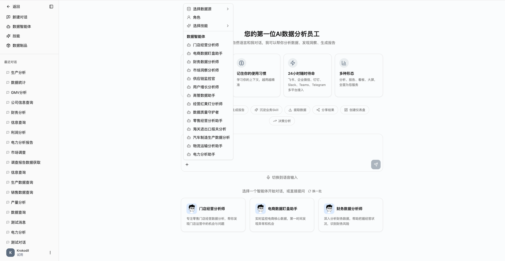The height and width of the screenshot is (261, 505).
Task: Open the 技能 section in the sidebar
Action: 16,36
